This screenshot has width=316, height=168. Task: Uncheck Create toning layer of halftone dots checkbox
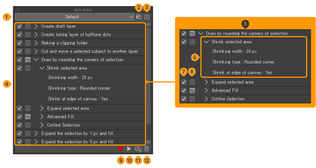(19, 35)
